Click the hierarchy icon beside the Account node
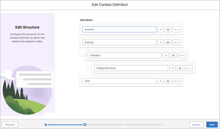This screenshot has width=220, height=129. (168, 29)
